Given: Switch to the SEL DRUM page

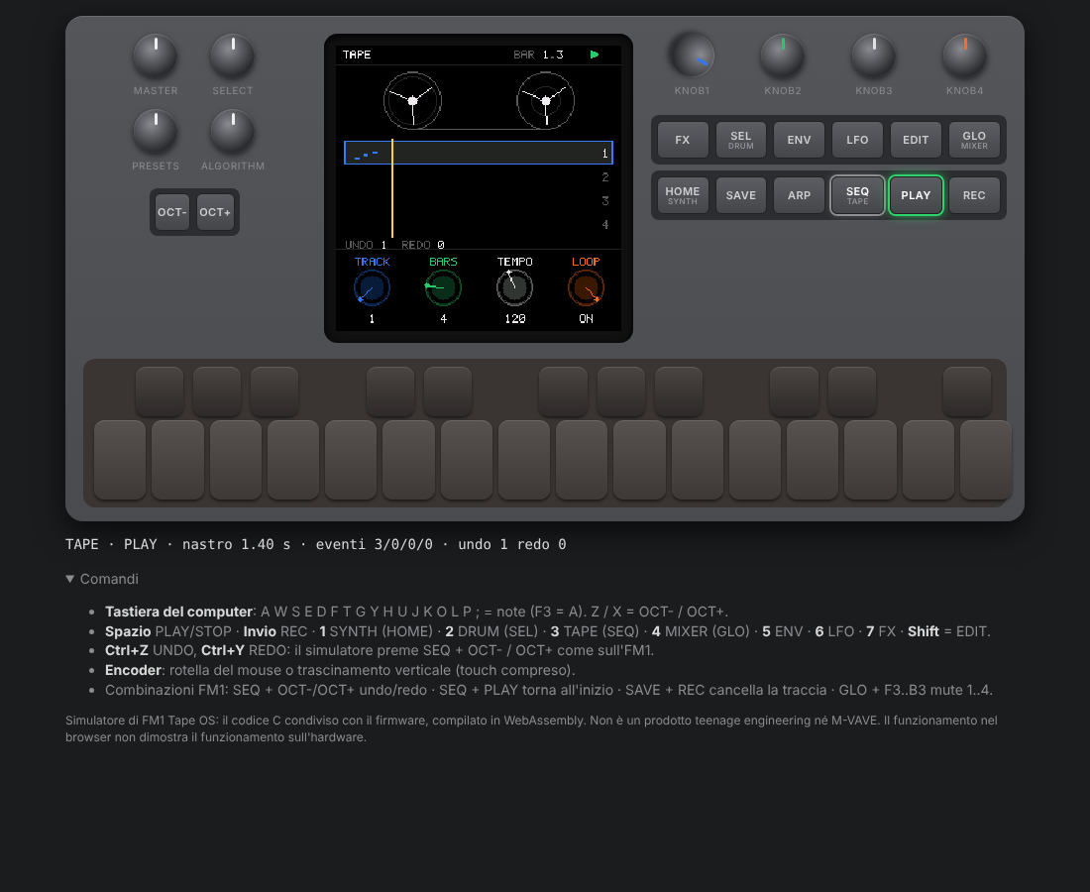Looking at the screenshot, I should (741, 140).
